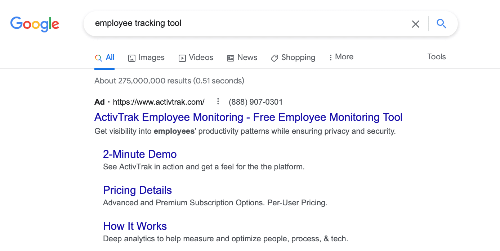
Task: Open the 2-Minute Demo sitelink
Action: [140, 154]
